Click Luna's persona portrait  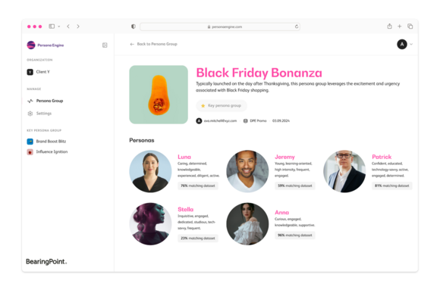click(x=150, y=171)
